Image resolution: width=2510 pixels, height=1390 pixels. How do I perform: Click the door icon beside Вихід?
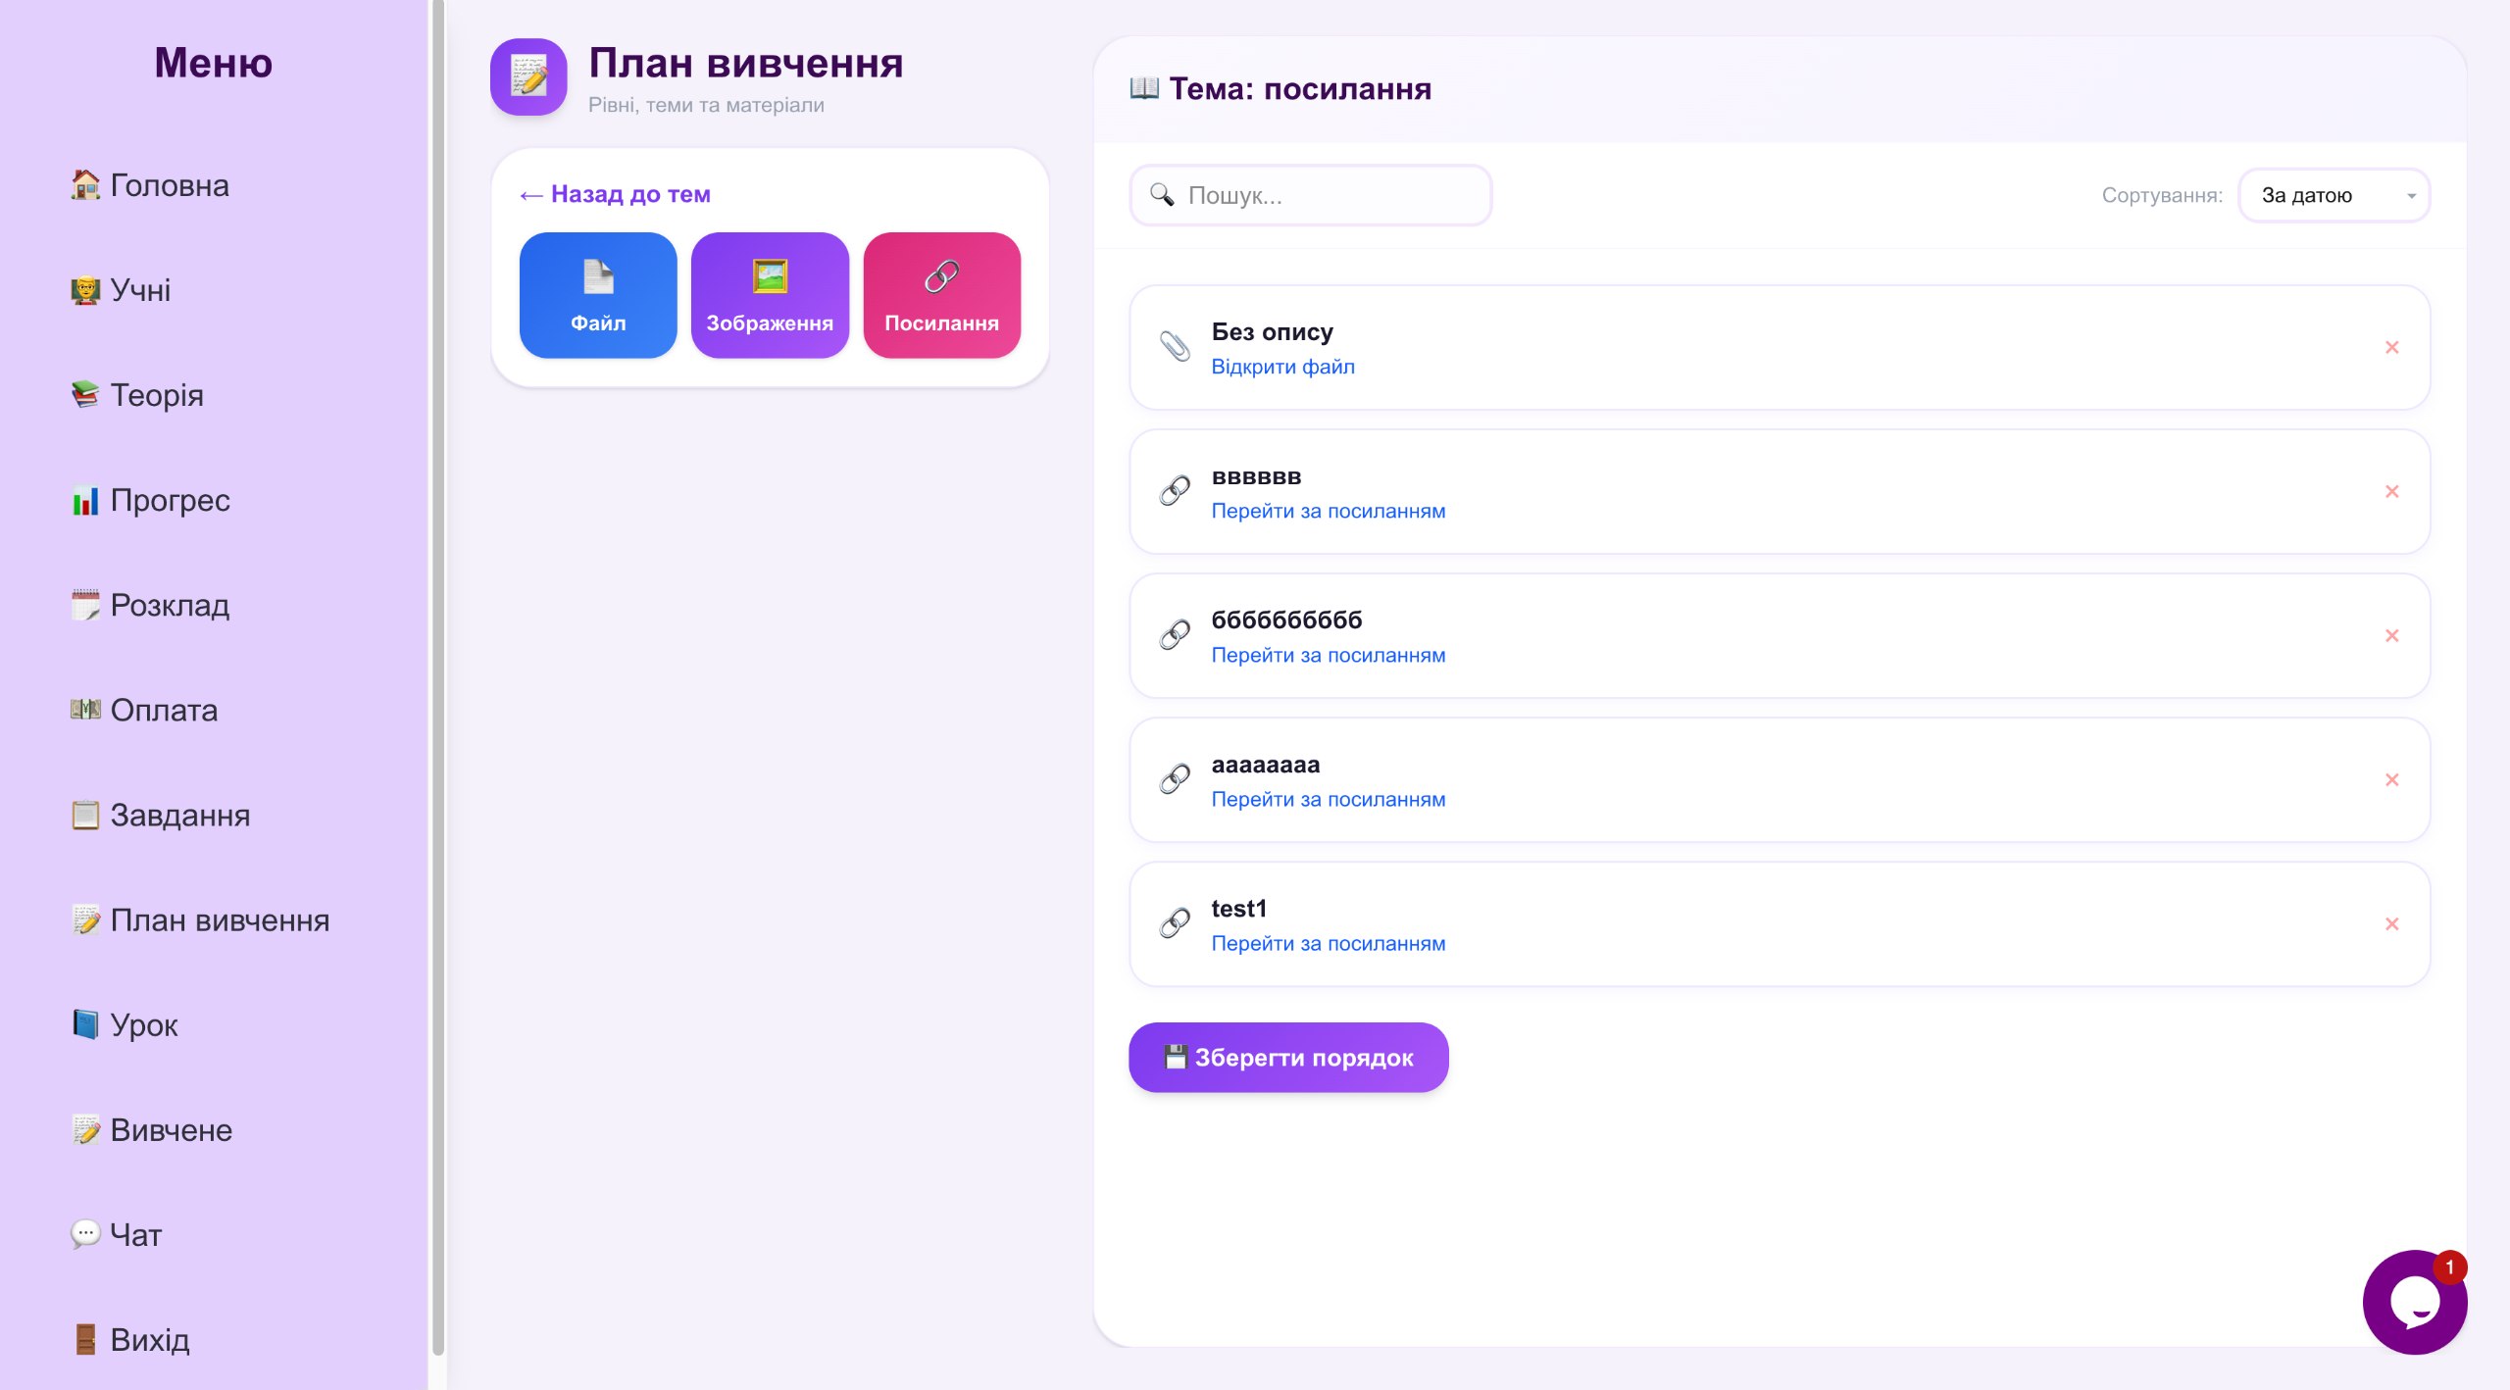85,1339
